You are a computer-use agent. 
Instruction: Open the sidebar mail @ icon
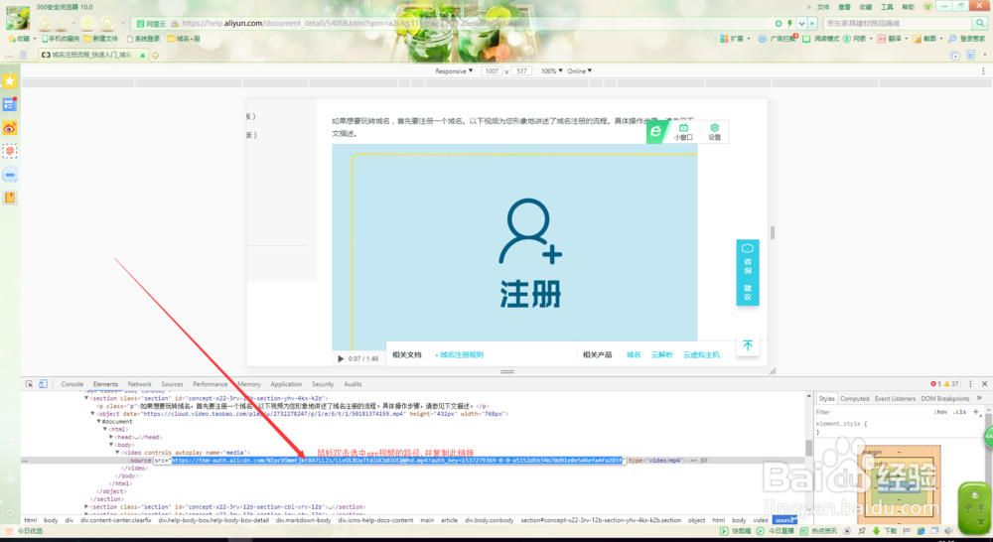[x=10, y=151]
